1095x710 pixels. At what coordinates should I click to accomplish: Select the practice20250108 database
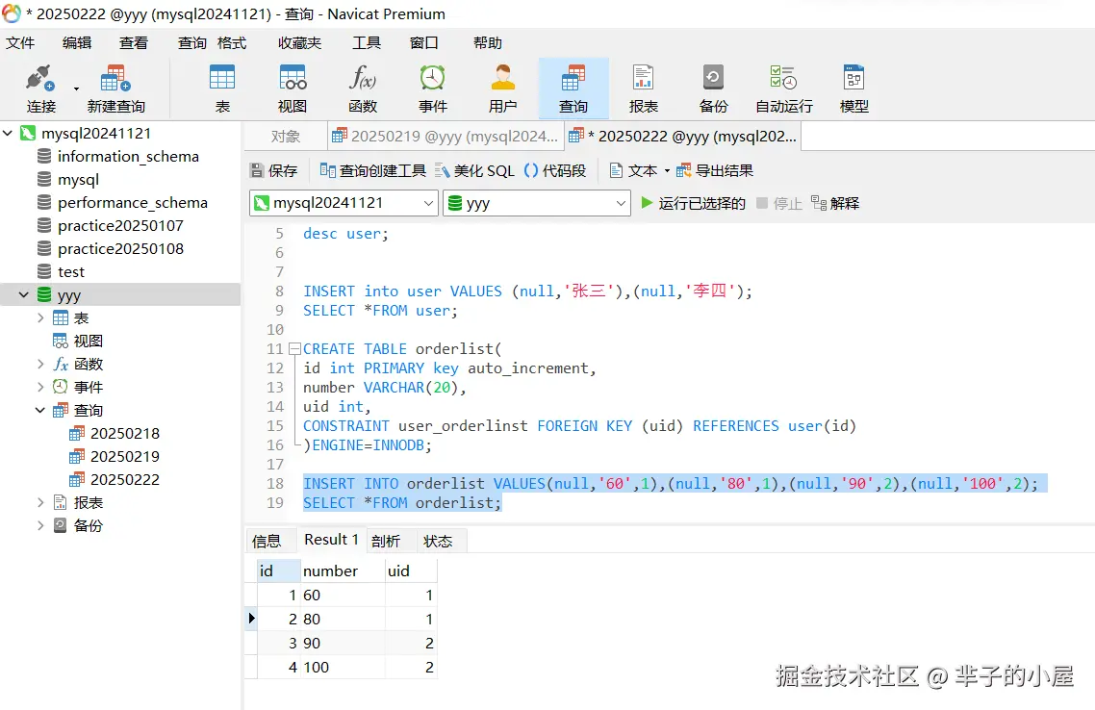pyautogui.click(x=120, y=248)
